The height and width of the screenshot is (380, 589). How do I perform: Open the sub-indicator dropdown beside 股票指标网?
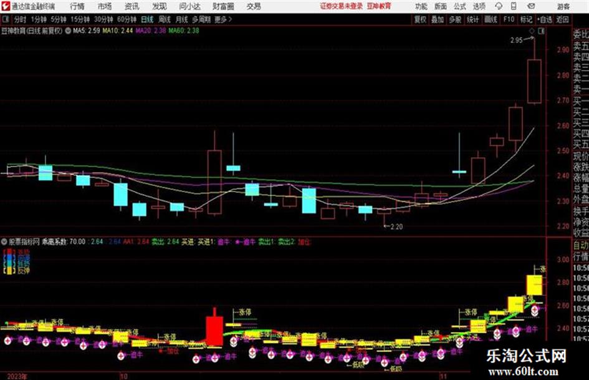pyautogui.click(x=4, y=241)
